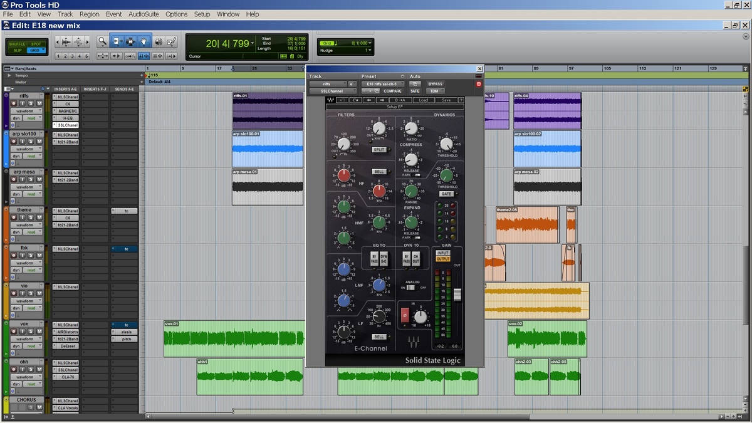Image resolution: width=752 pixels, height=423 pixels.
Task: Record-enable the riffs track
Action: 14,103
